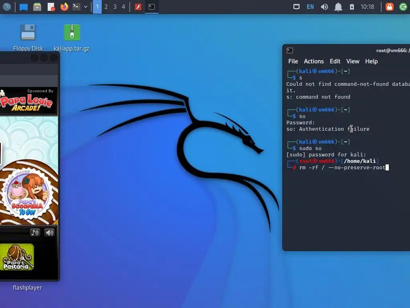Open the volume control tray icon
This screenshot has width=410, height=308.
tap(324, 7)
